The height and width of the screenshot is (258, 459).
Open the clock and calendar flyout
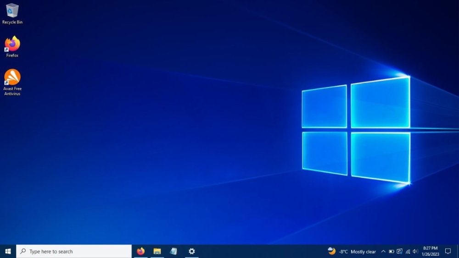(x=431, y=251)
